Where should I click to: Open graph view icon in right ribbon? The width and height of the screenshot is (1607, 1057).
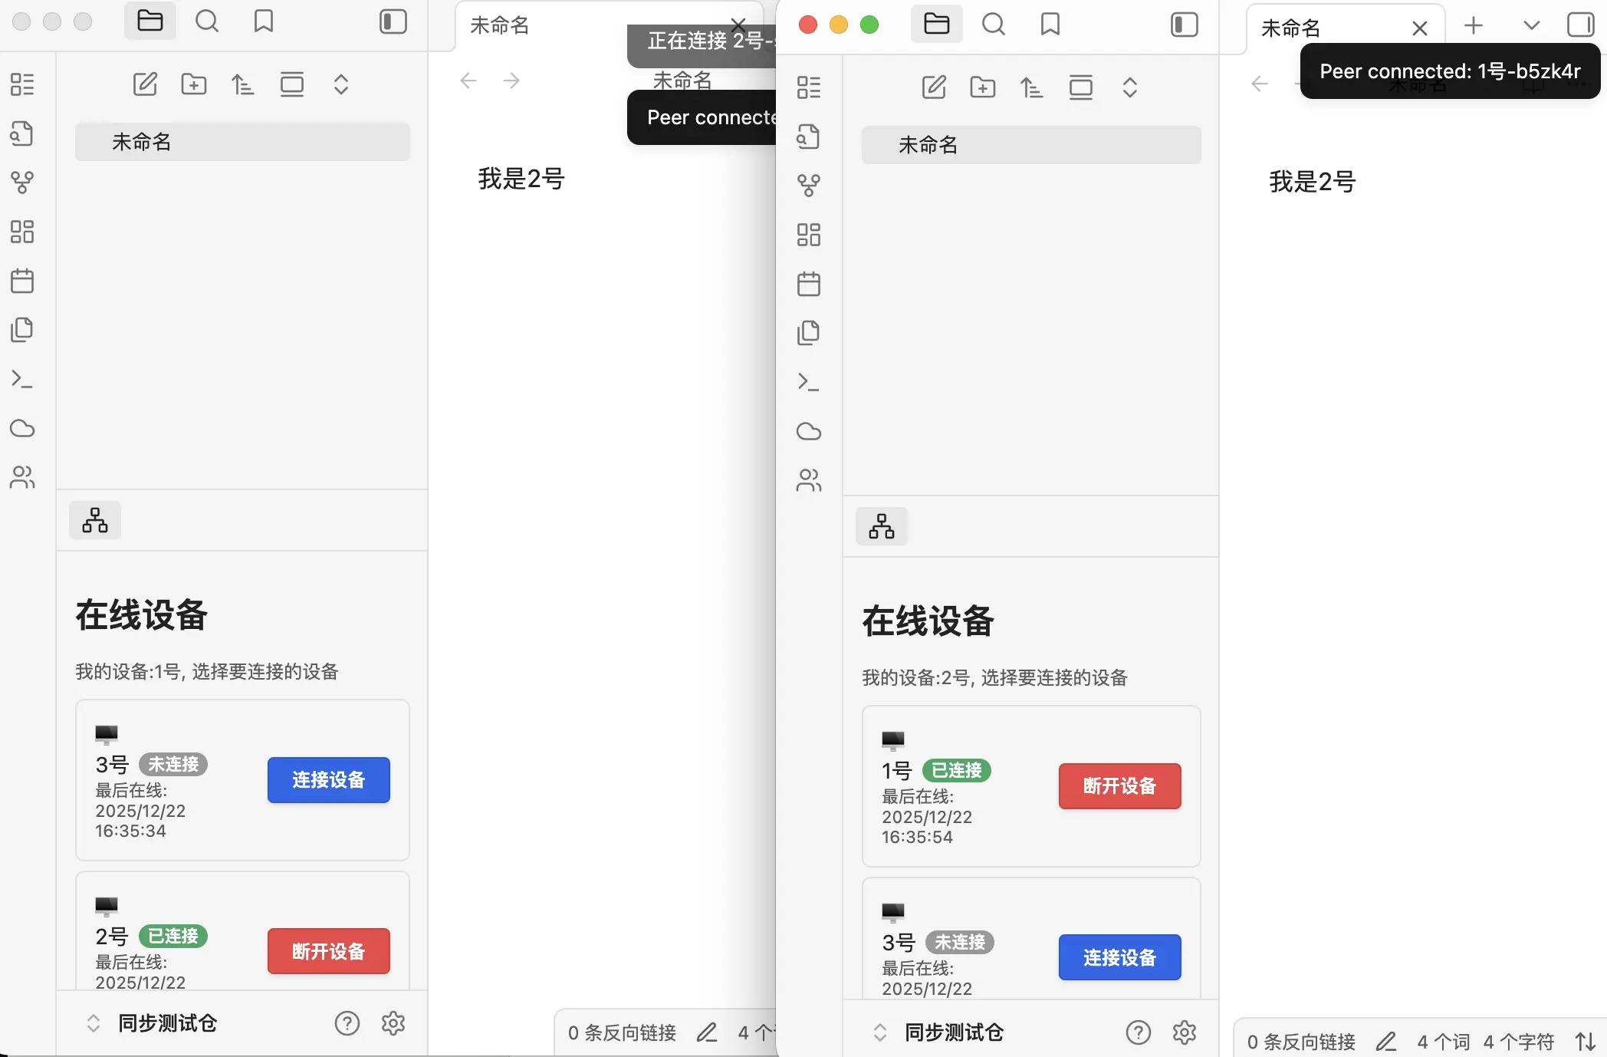(x=808, y=185)
